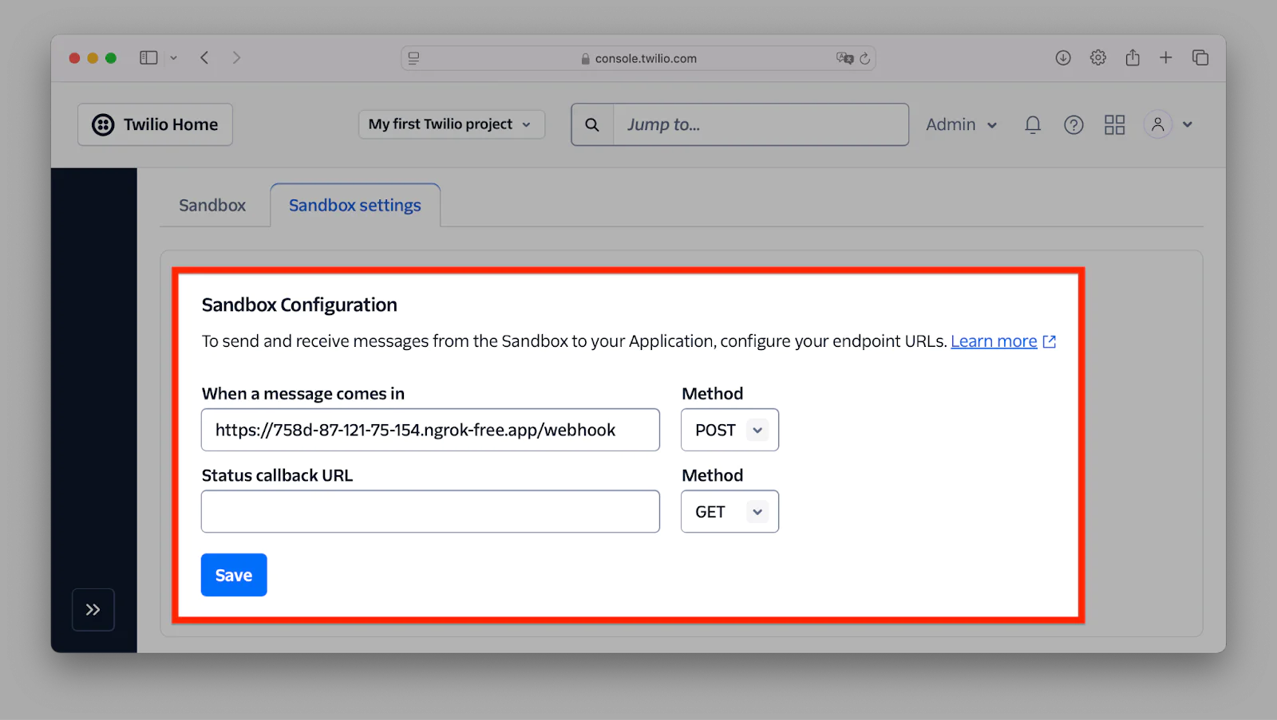Click the Safari settings gear icon
This screenshot has width=1277, height=720.
(1098, 57)
